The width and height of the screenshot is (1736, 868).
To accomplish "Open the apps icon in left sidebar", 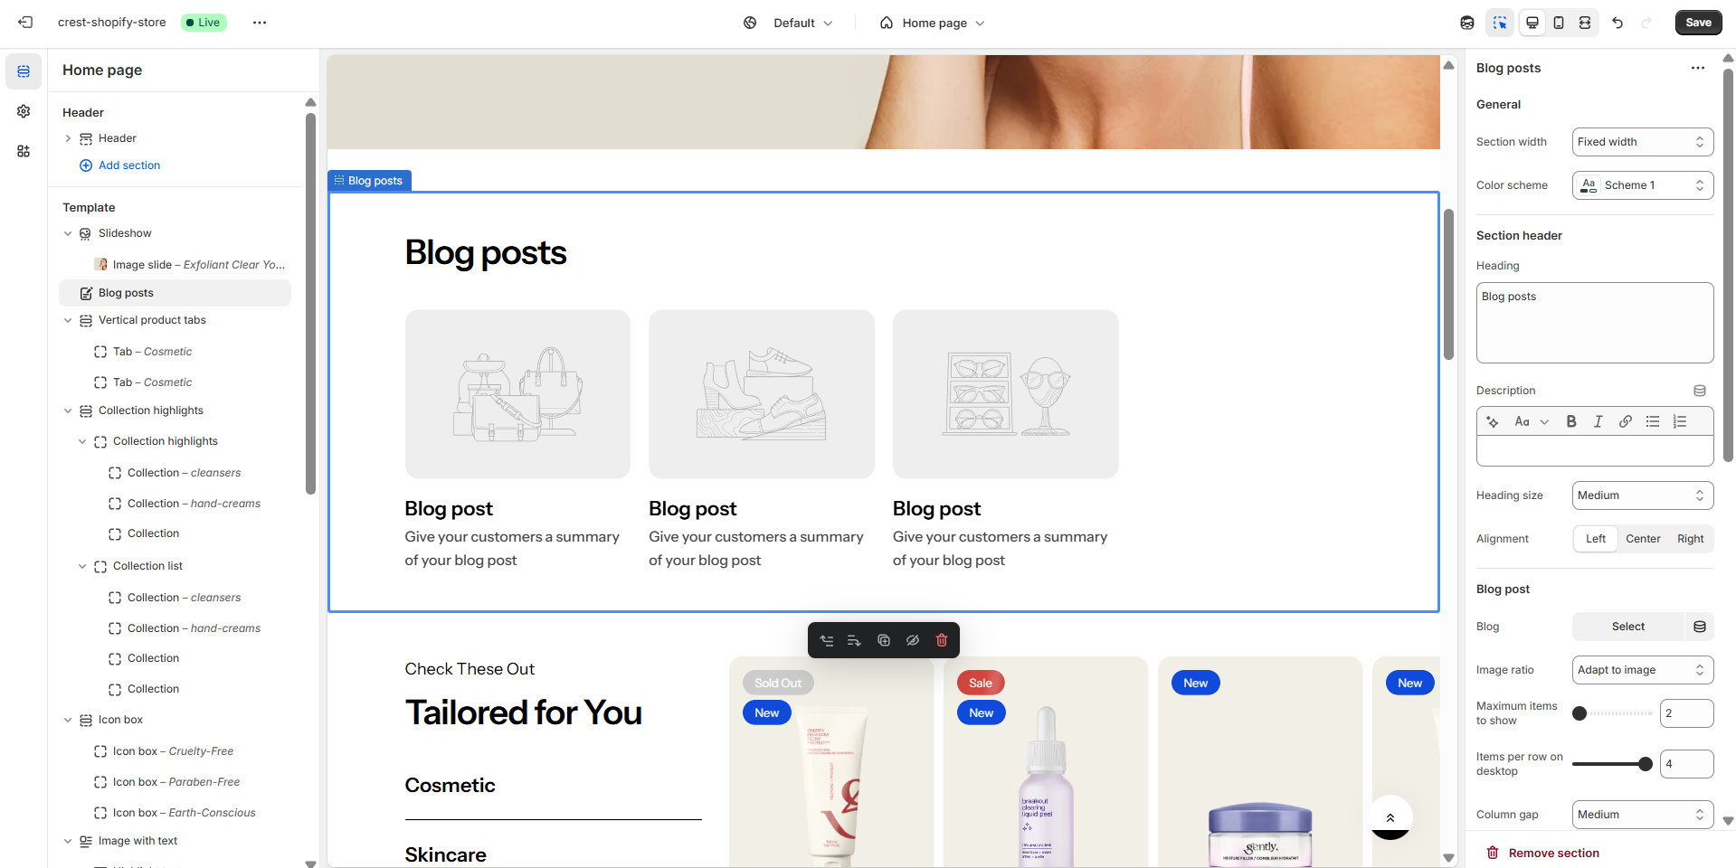I will tap(24, 151).
